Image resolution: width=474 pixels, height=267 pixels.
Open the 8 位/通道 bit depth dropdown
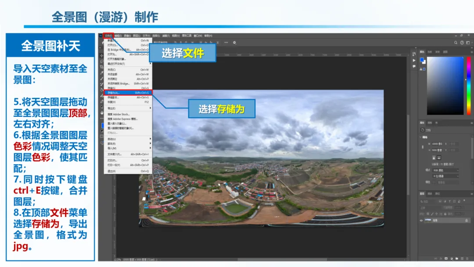coord(445,176)
